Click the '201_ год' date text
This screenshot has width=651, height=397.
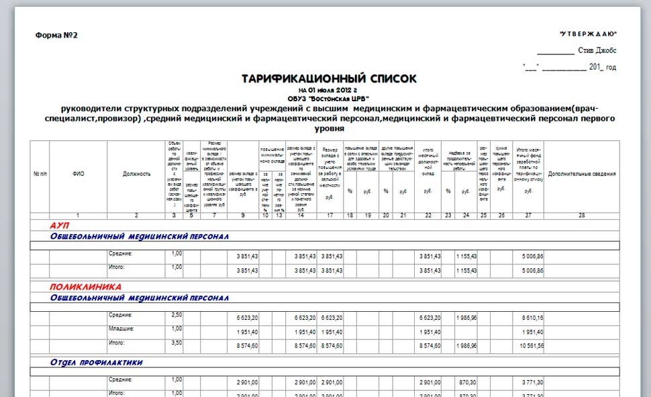(603, 67)
